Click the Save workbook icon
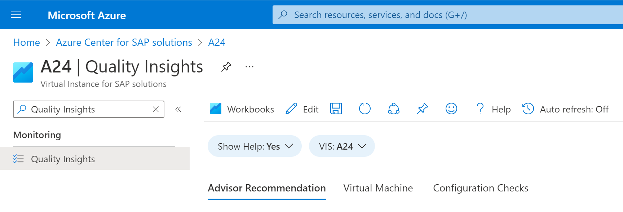Screen dimensions: 623x212 (336, 109)
